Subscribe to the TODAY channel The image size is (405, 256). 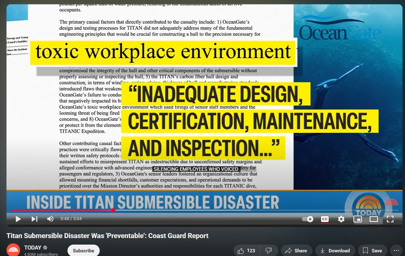coord(83,251)
